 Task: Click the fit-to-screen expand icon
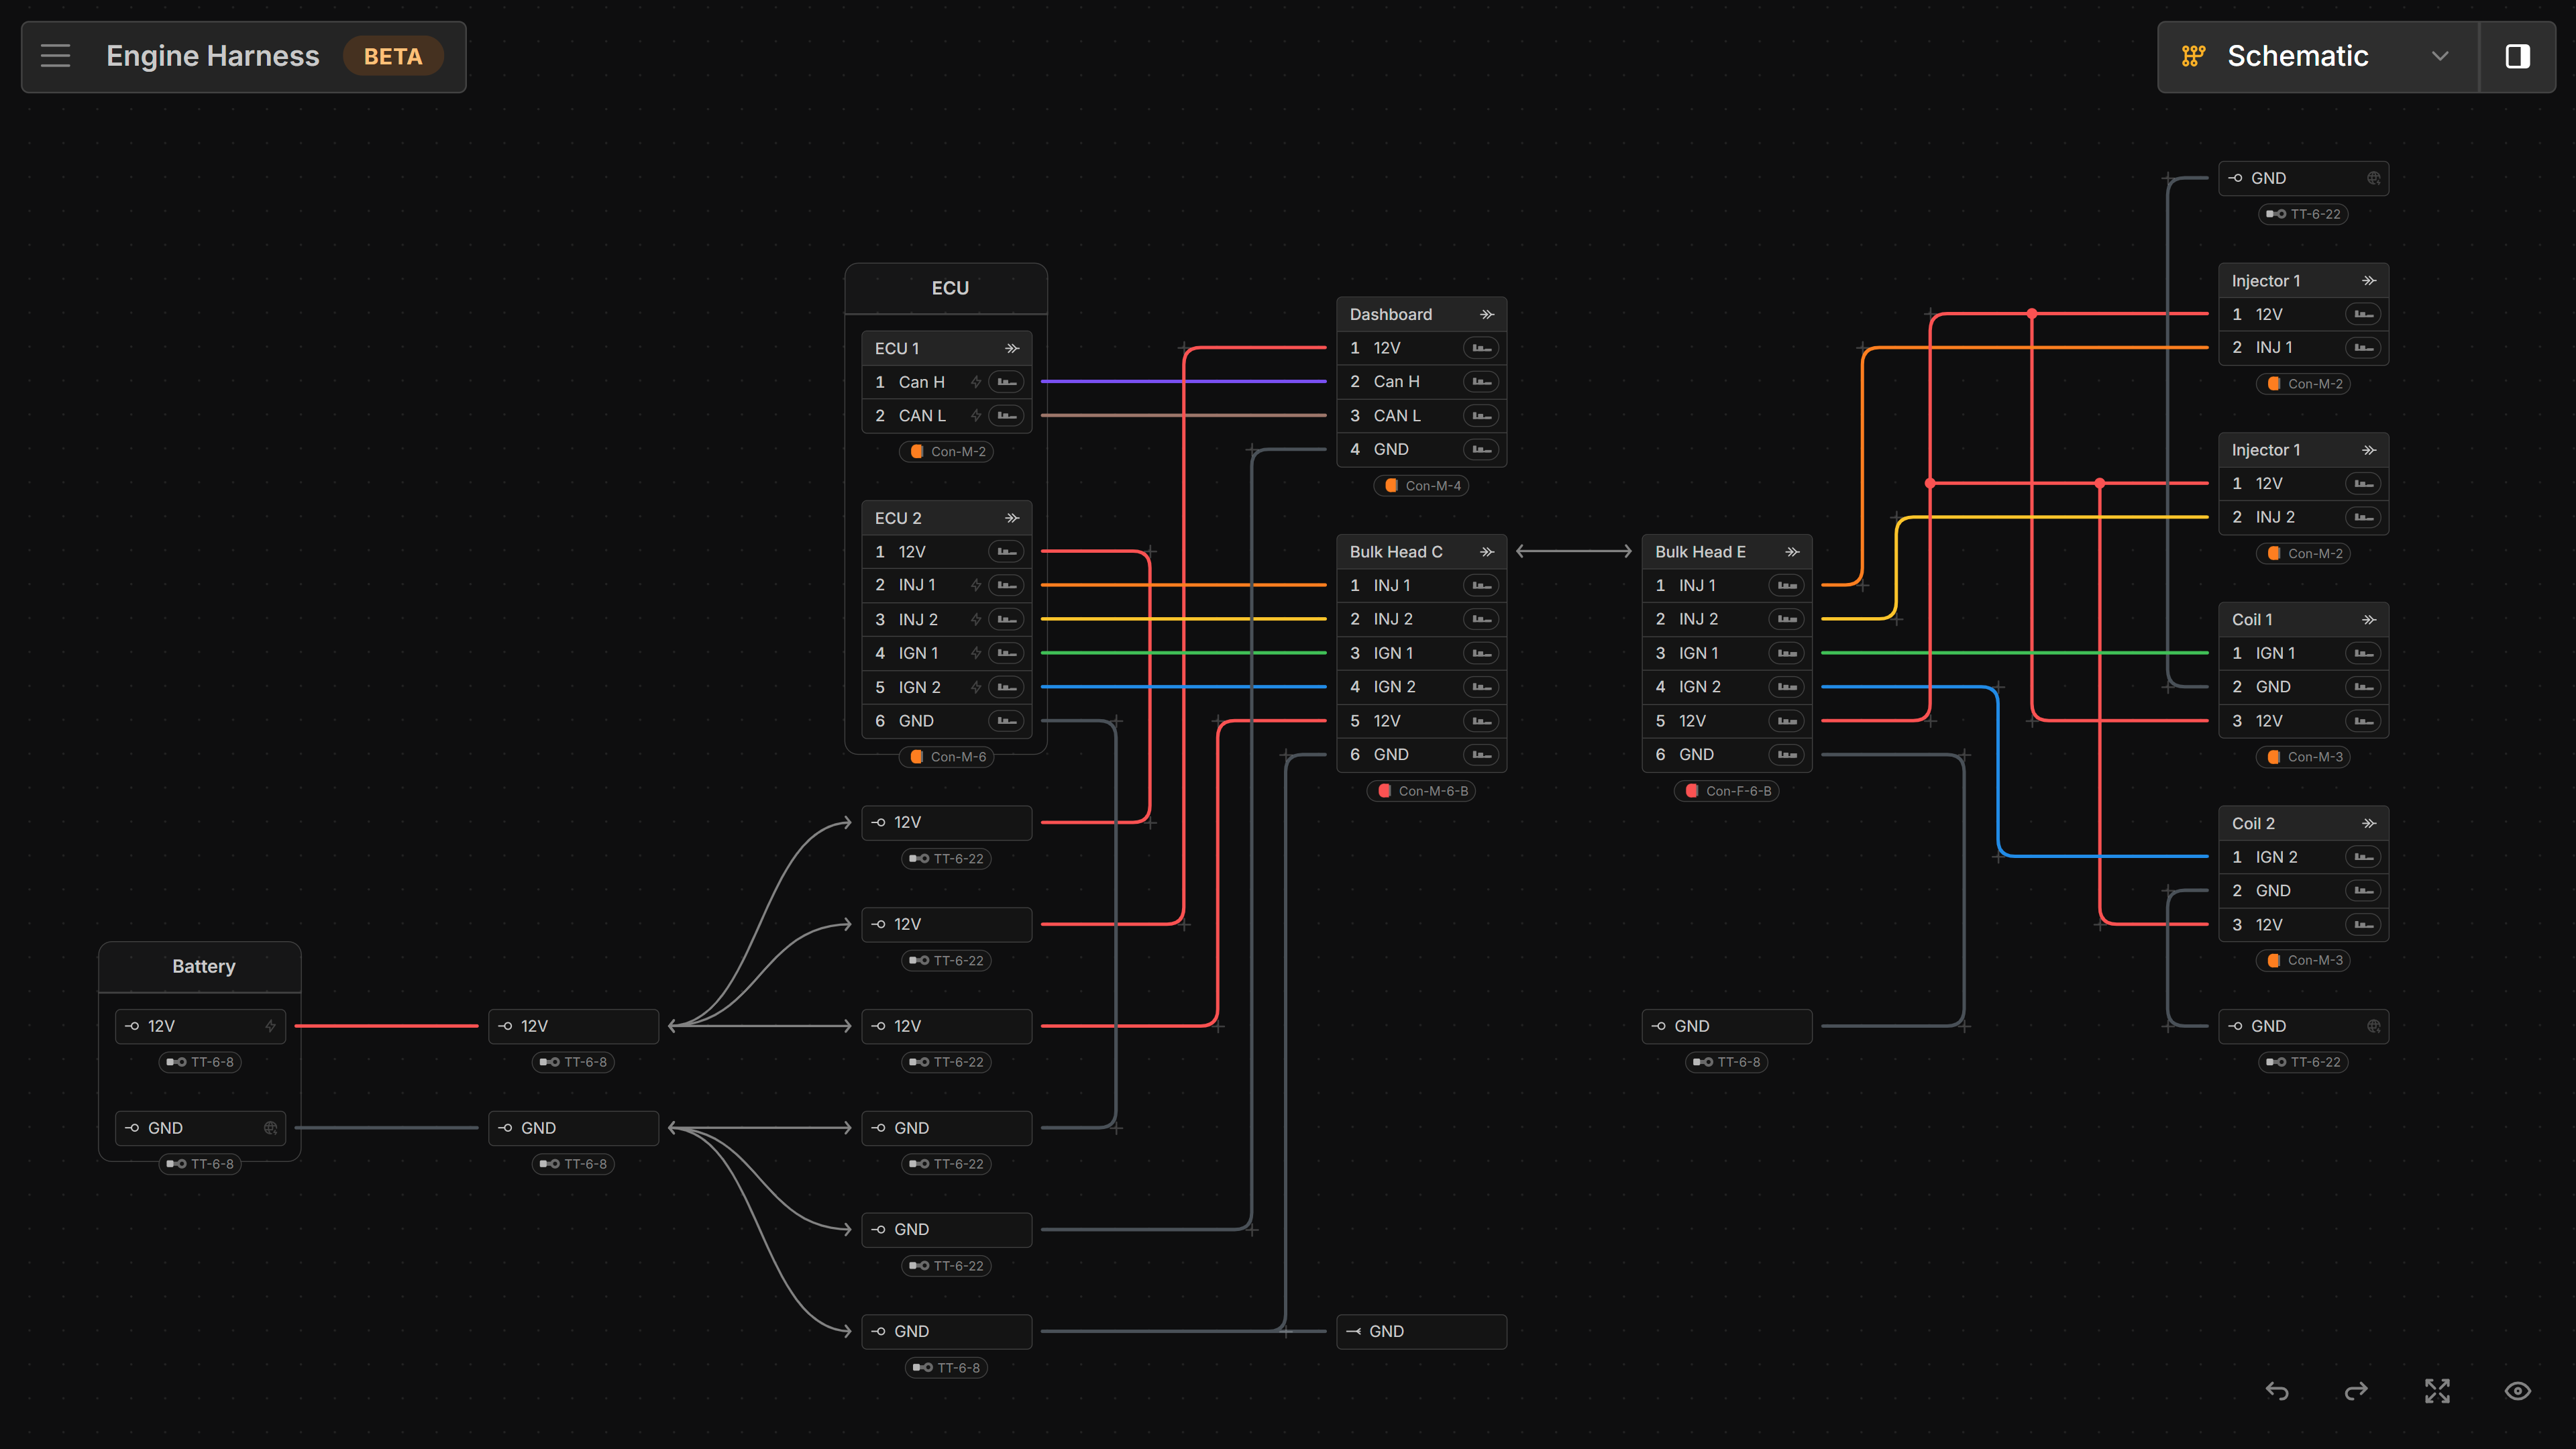[x=2437, y=1391]
